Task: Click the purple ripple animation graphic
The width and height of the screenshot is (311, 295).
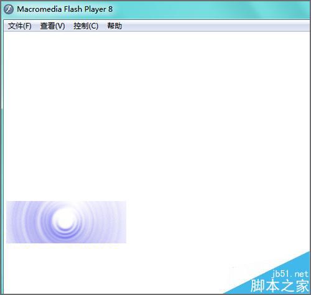Action: point(66,222)
